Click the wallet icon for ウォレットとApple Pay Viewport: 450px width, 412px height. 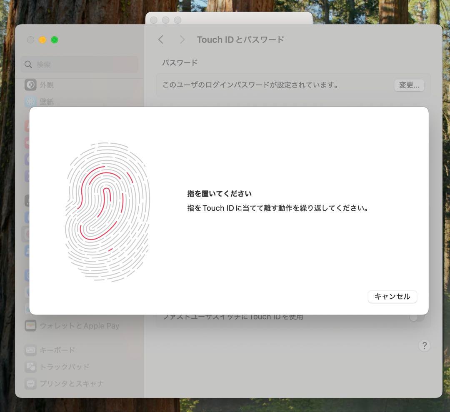(x=30, y=325)
